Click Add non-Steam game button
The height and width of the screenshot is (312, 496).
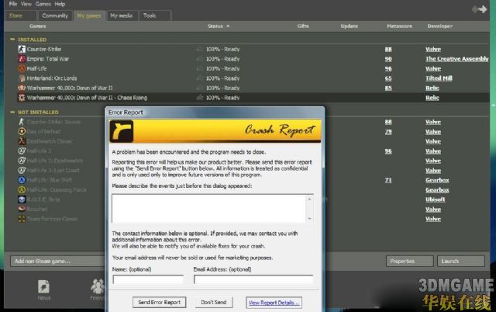coord(57,261)
